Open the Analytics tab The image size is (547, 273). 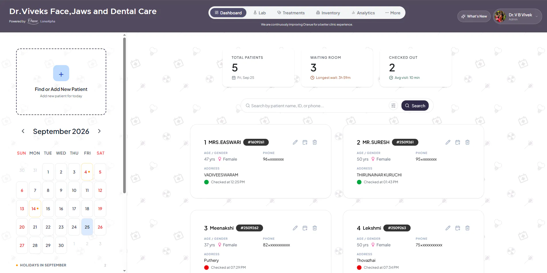(363, 13)
